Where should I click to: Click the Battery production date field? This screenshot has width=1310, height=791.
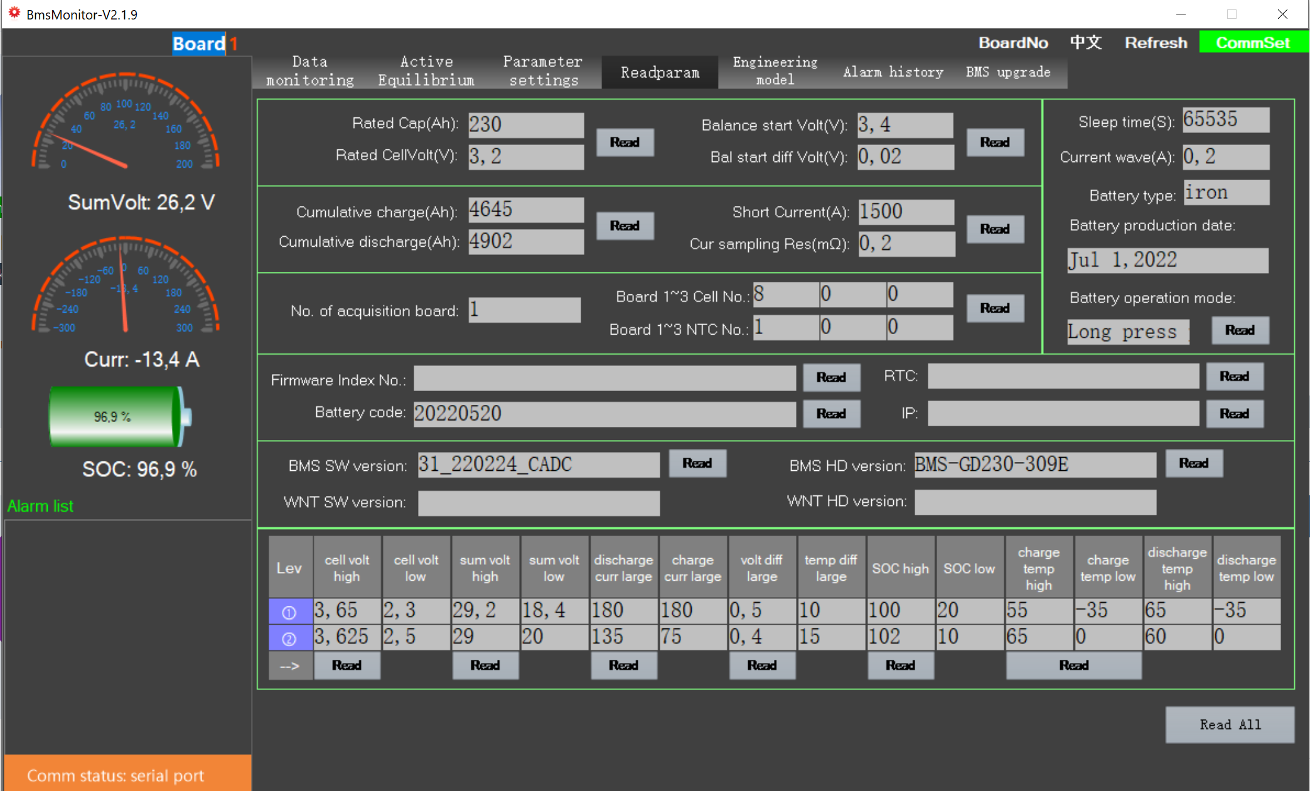[1167, 260]
